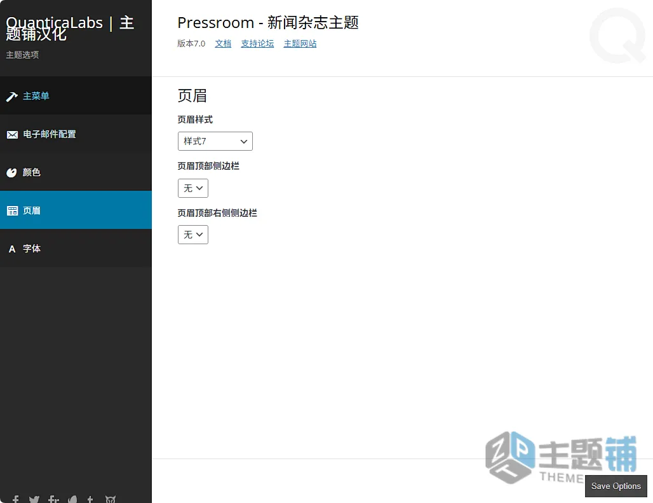Screen dimensions: 653x503
Task: Open the 颜色 sidebar section
Action: [x=76, y=172]
